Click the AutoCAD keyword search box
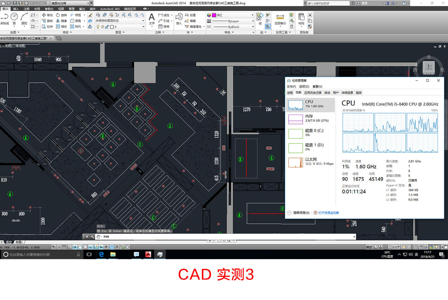The width and height of the screenshot is (448, 300). pos(328,3)
